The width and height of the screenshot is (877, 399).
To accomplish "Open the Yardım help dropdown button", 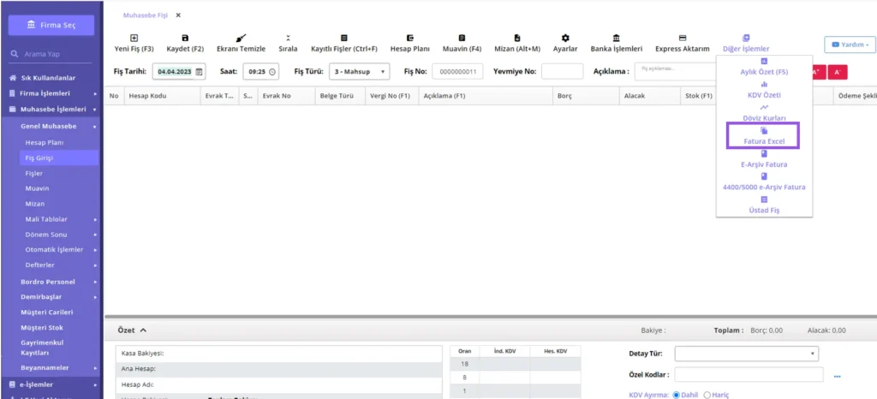I will [850, 45].
